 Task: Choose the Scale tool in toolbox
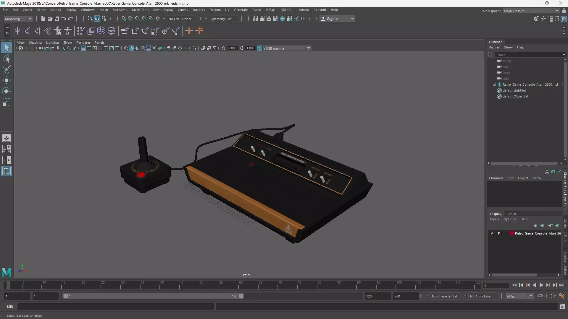(x=7, y=102)
